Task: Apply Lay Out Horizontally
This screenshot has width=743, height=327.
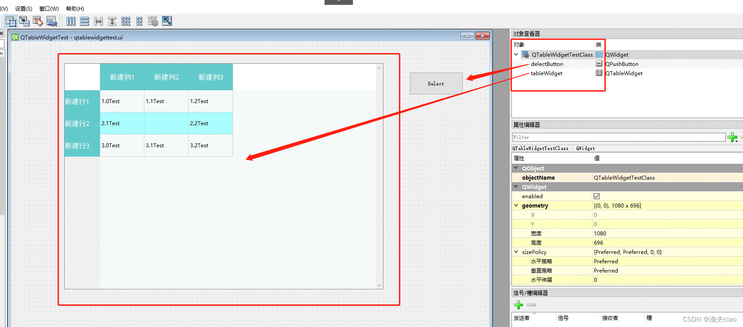Action: click(x=71, y=21)
